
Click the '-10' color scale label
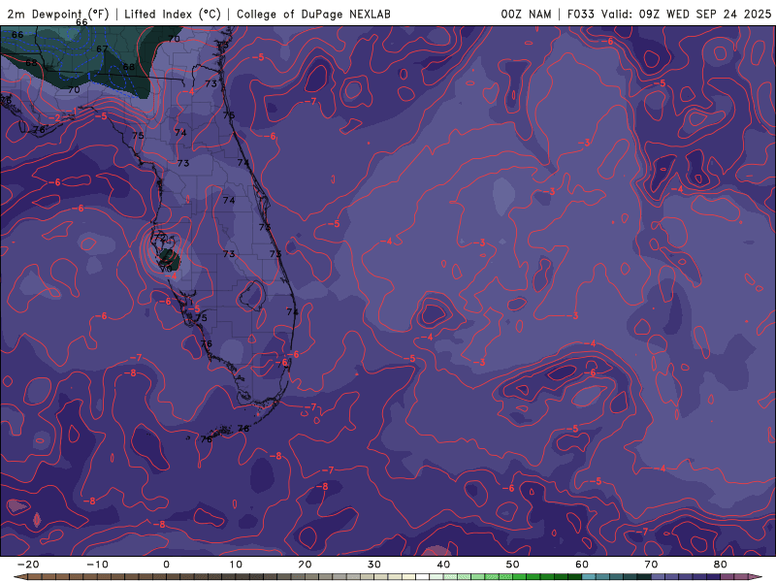97,565
